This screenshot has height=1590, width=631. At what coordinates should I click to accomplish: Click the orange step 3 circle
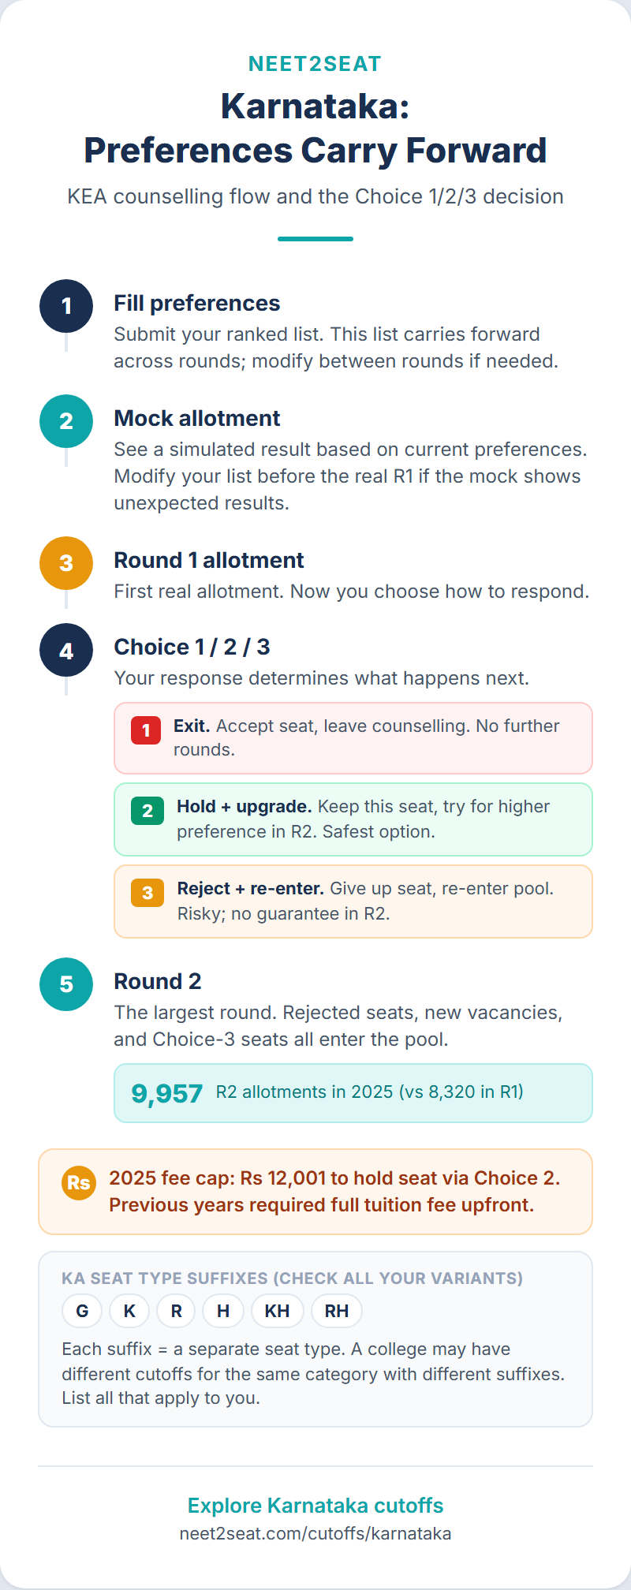pyautogui.click(x=66, y=563)
